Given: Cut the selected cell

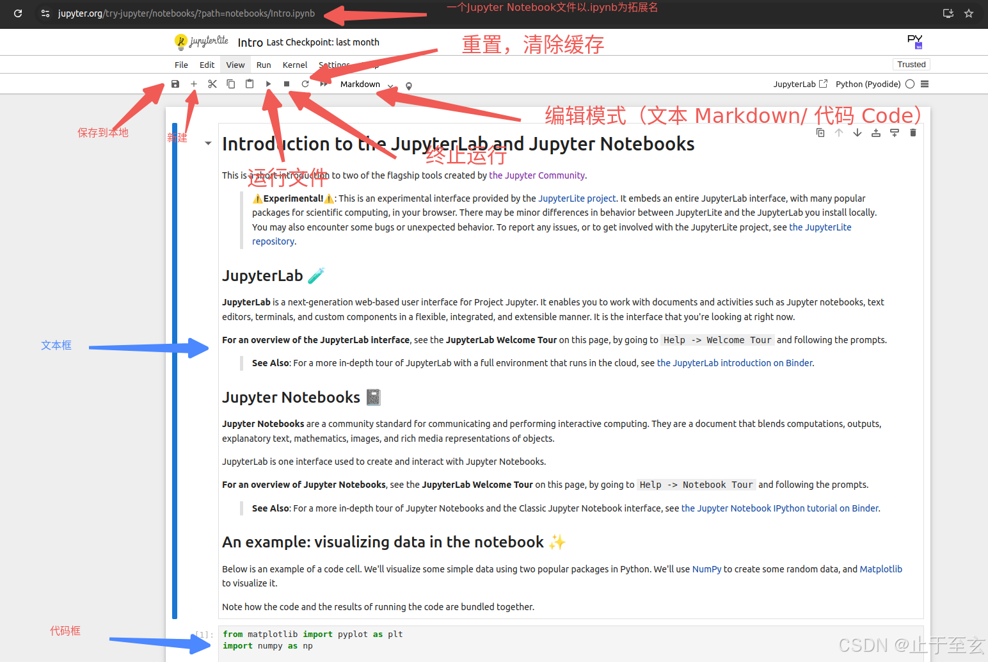Looking at the screenshot, I should (x=212, y=83).
